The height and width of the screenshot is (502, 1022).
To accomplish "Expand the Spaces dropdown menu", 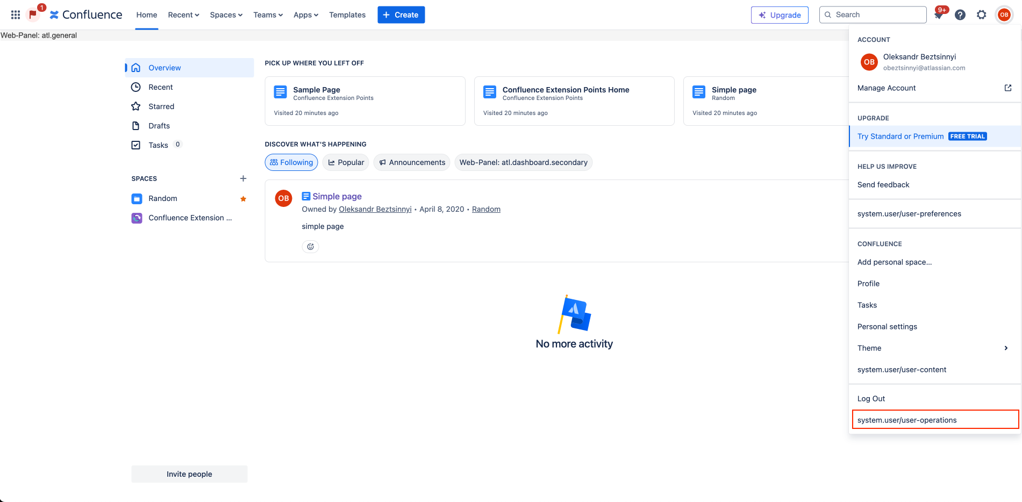I will [x=226, y=15].
